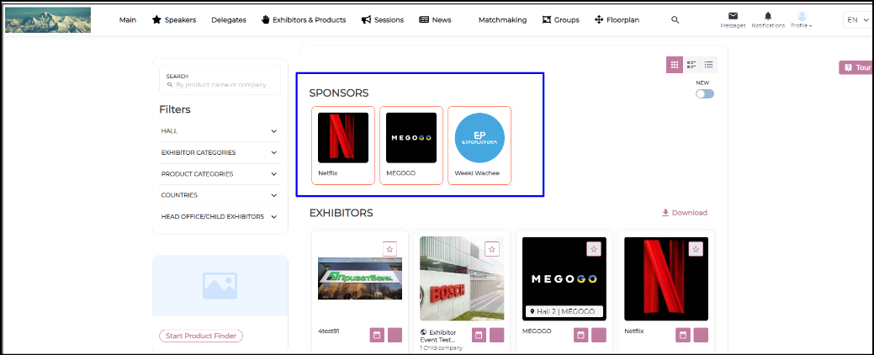Viewport: 874px width, 355px height.
Task: Click second action button on Netflix exhibitor card
Action: 701,335
